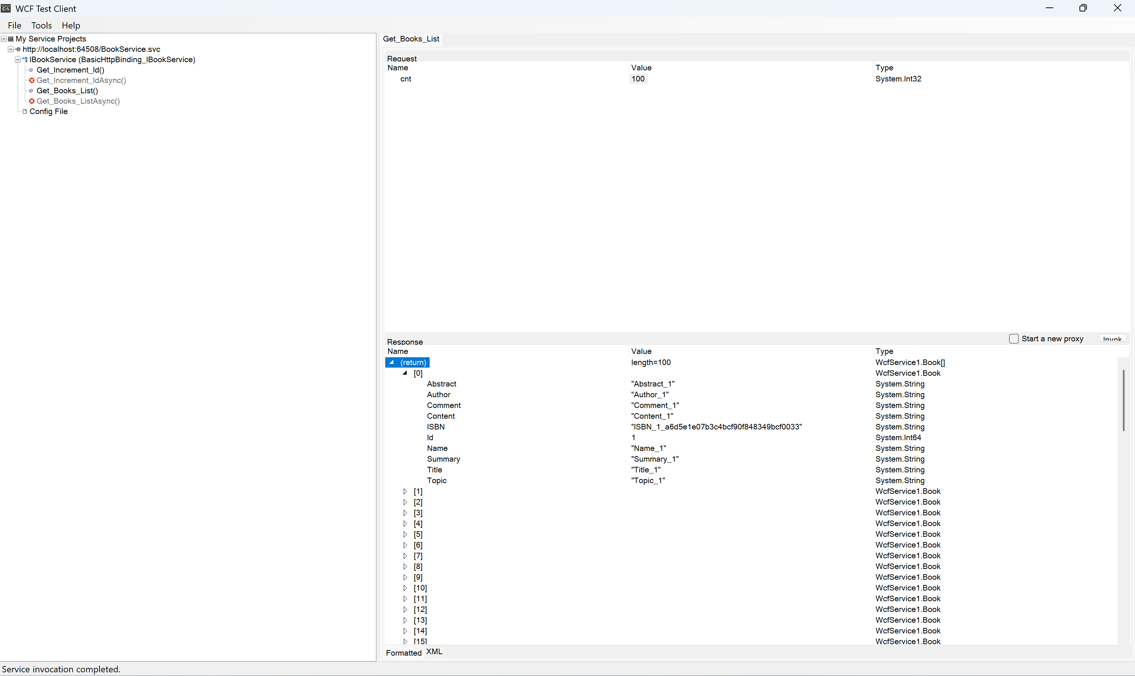This screenshot has height=676, width=1135.
Task: Collapse the IBookService tree node
Action: [x=18, y=60]
